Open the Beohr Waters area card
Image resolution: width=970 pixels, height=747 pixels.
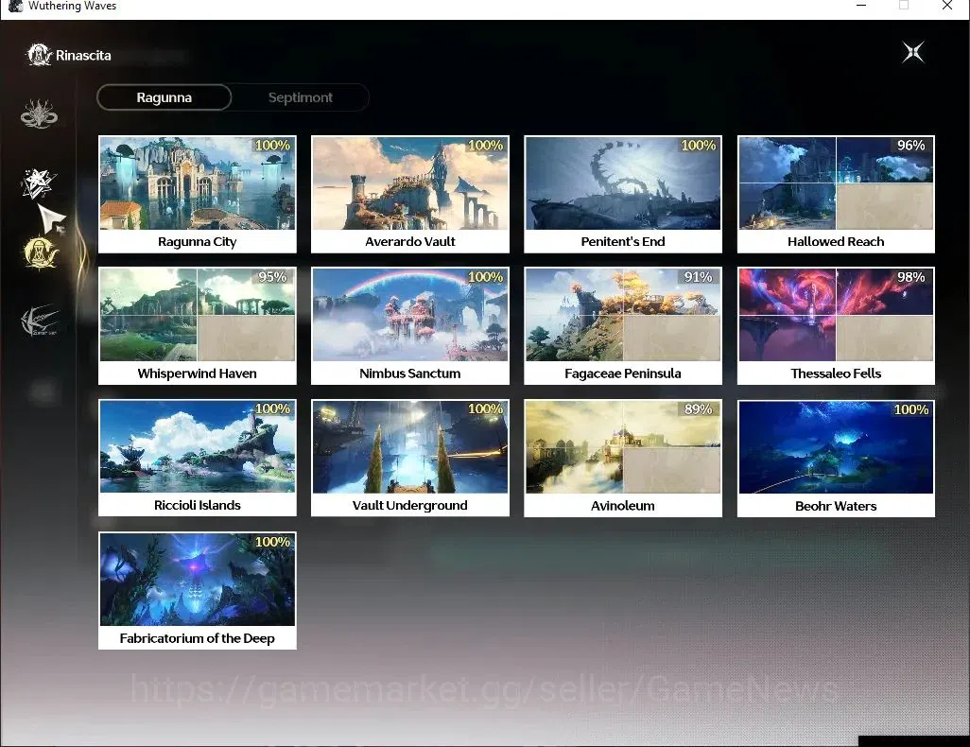click(836, 458)
